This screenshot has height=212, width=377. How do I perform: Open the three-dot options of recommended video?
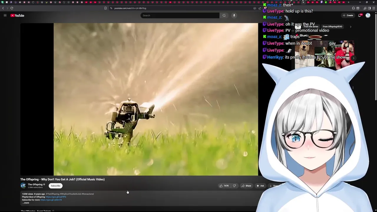tap(353, 88)
